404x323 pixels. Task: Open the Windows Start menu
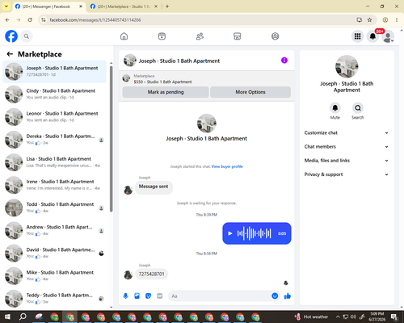coord(7,317)
